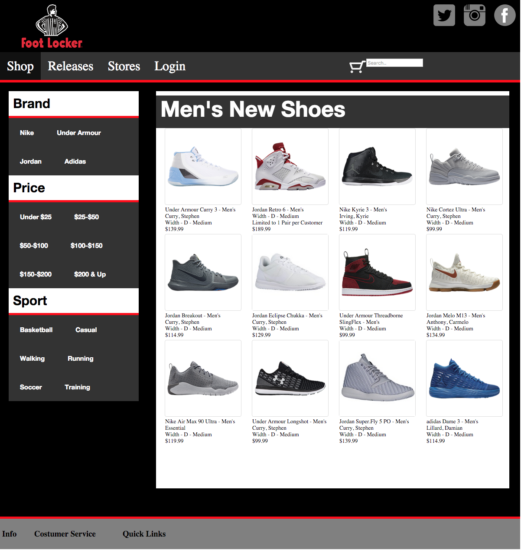Open Under Armour Longshot shoe image
Image resolution: width=521 pixels, height=550 pixels.
click(290, 379)
